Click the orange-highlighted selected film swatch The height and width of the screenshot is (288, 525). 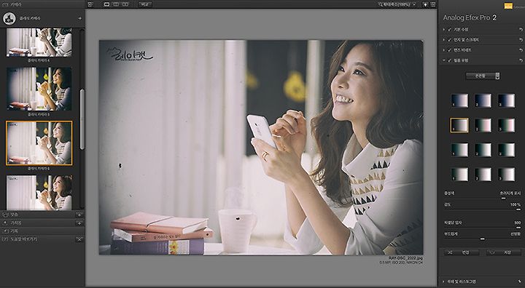click(459, 125)
